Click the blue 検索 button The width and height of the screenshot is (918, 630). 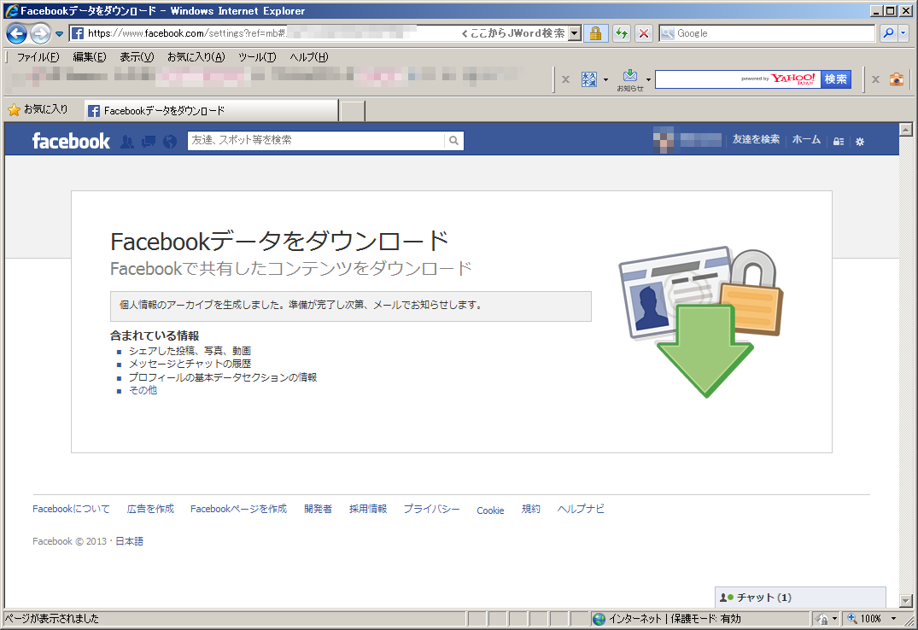click(x=836, y=79)
